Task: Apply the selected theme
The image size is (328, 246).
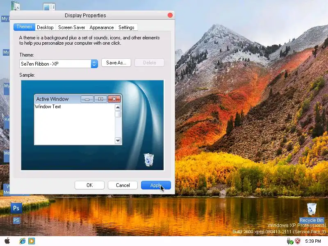Action: 156,185
